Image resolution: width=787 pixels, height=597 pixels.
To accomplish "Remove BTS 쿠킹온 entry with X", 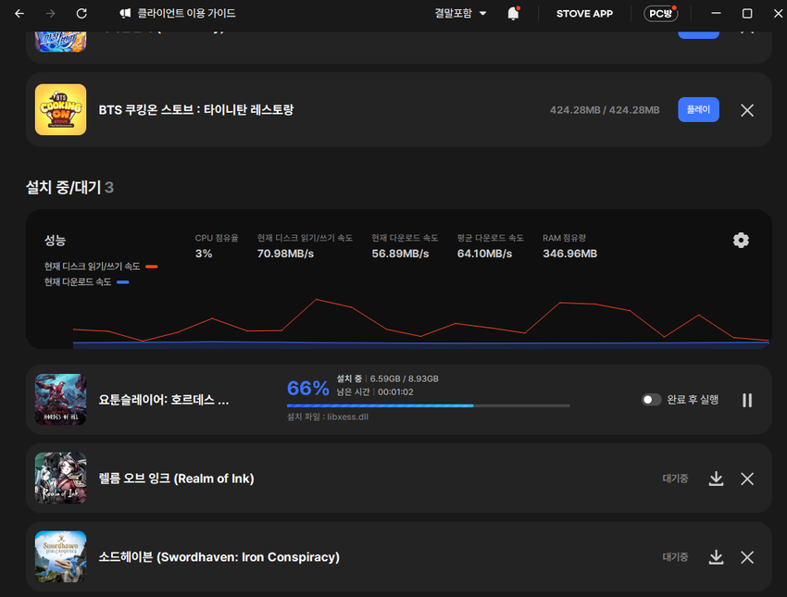I will pos(747,110).
